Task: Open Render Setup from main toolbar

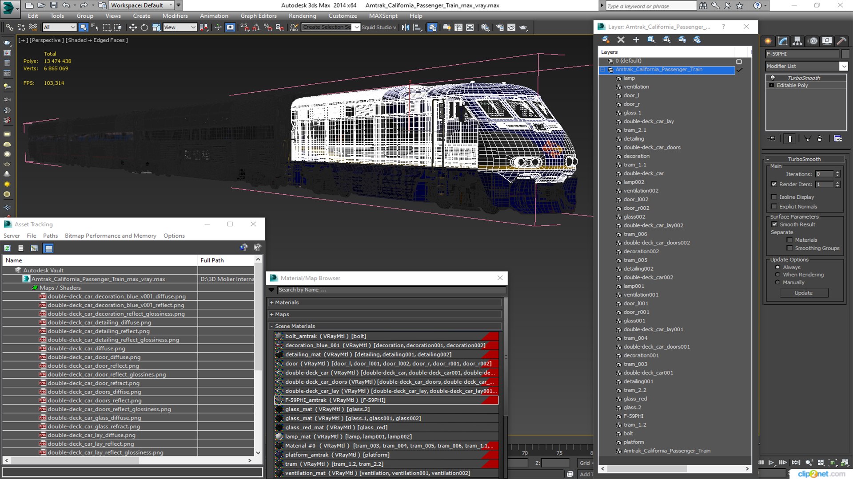Action: (500, 27)
